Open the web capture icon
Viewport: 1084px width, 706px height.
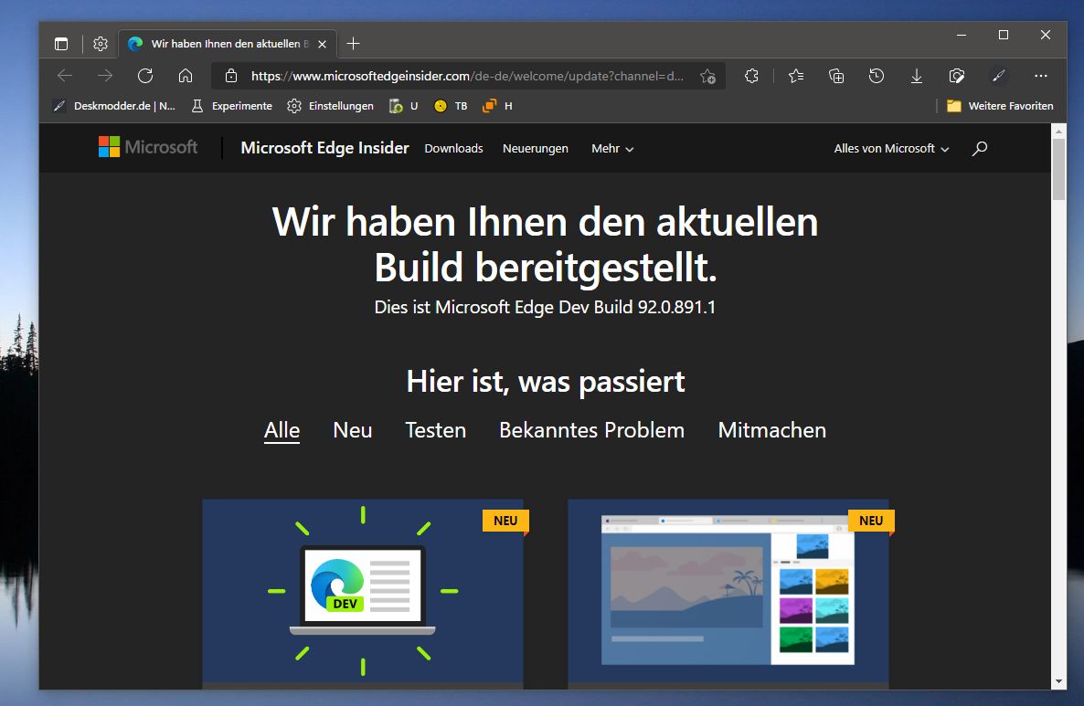[x=957, y=76]
